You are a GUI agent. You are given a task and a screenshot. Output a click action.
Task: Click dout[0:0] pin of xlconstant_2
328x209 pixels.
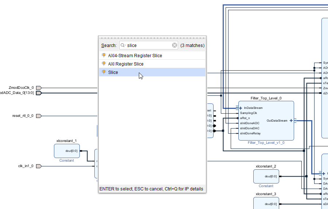point(271,176)
